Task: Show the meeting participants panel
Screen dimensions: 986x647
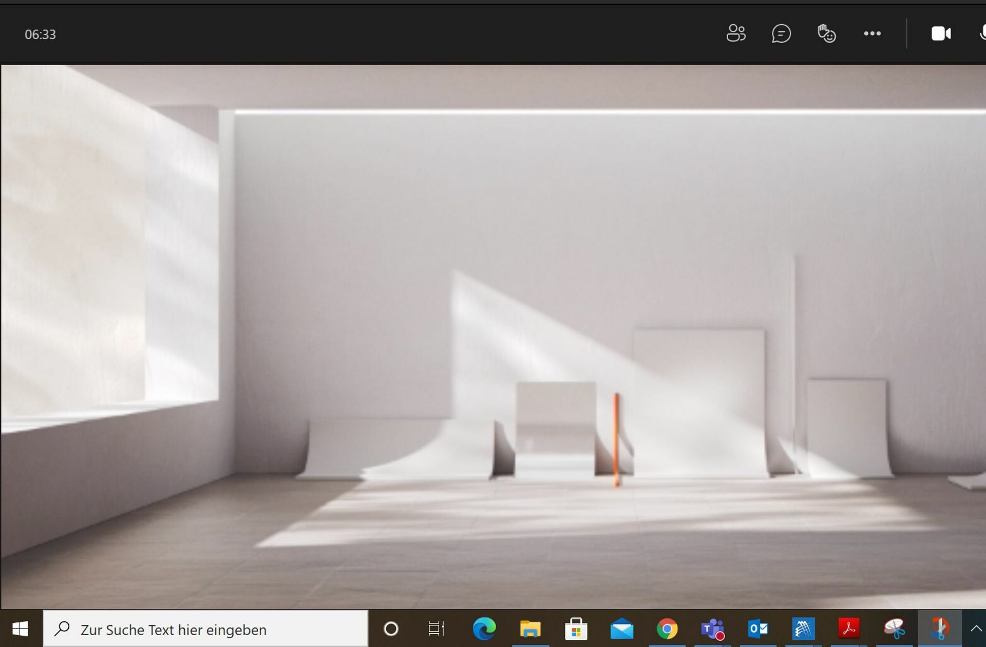Action: 736,34
